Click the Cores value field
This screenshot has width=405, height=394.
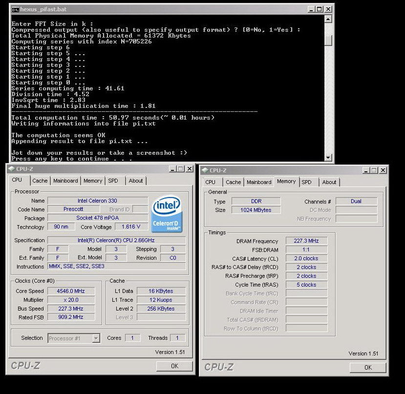132,338
